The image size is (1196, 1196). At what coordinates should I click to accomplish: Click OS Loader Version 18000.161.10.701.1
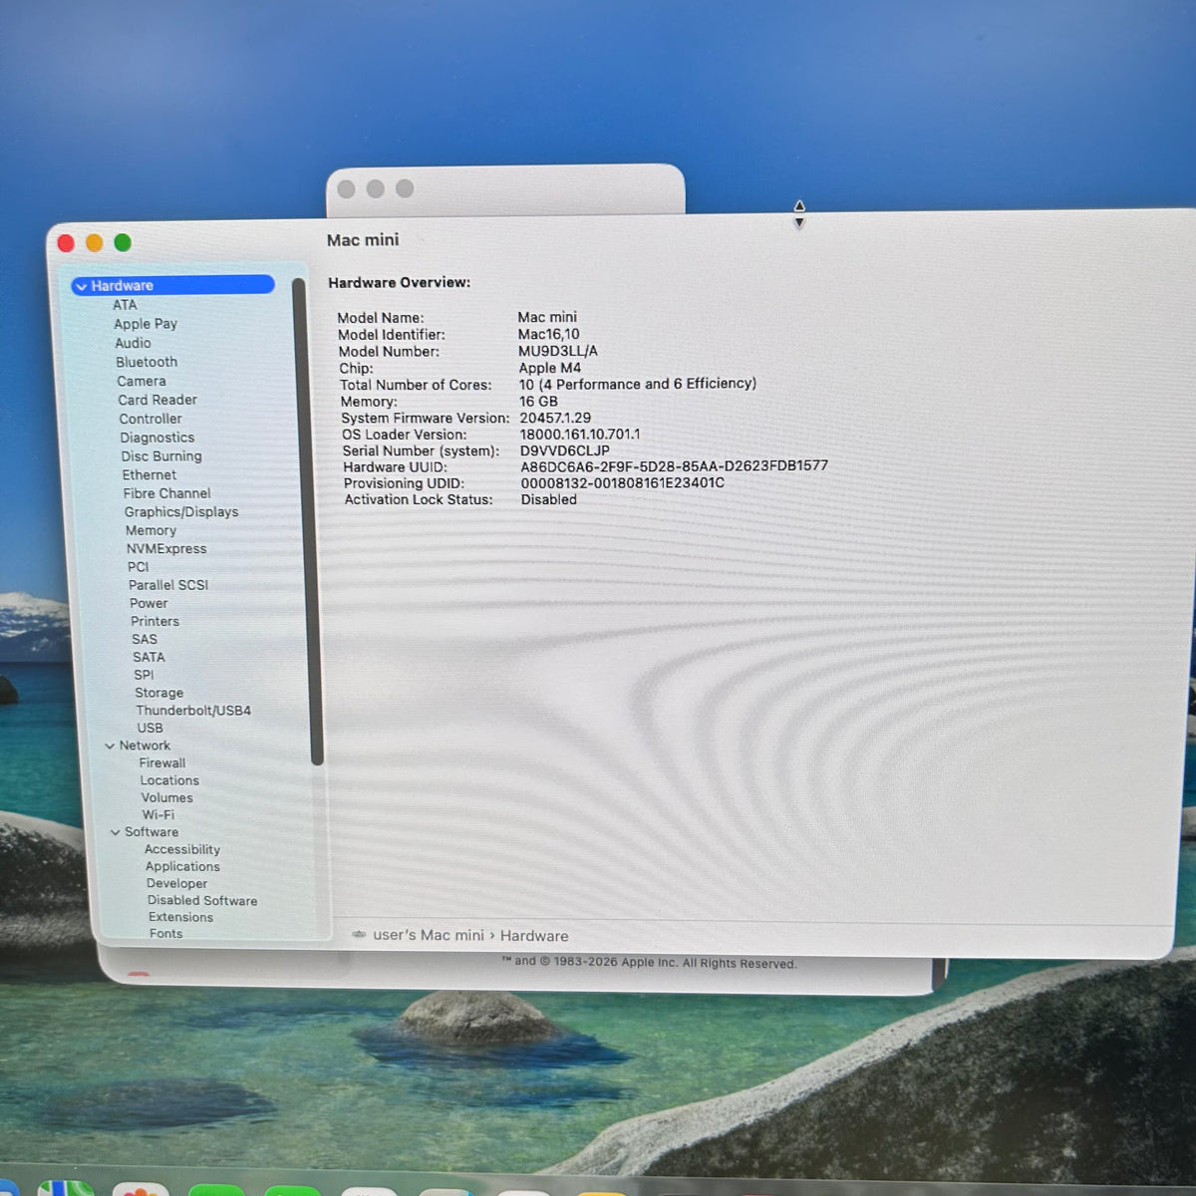580,435
